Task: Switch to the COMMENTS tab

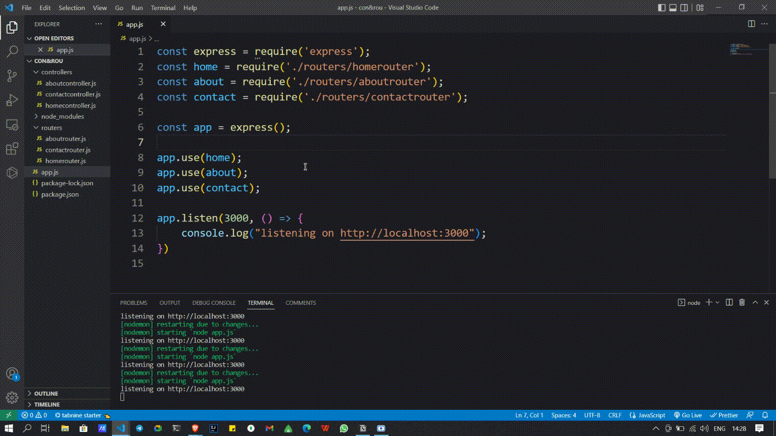Action: click(301, 303)
